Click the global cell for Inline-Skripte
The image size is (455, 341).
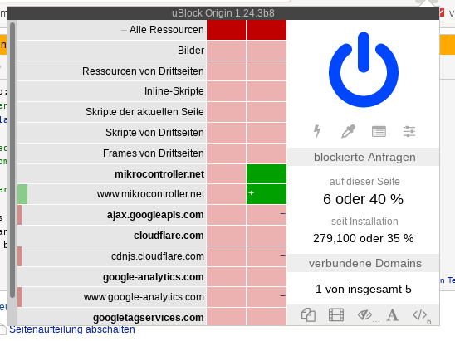point(226,91)
